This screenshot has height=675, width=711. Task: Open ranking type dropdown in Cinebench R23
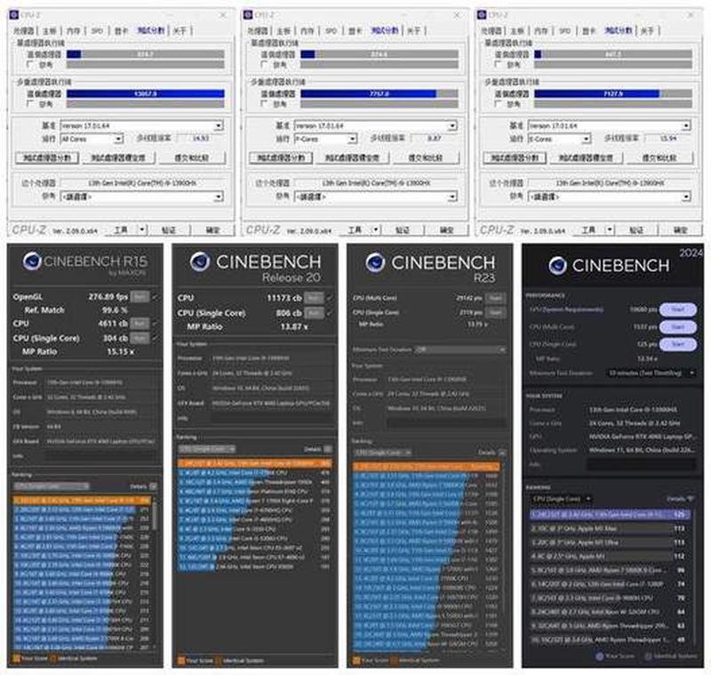pos(382,453)
